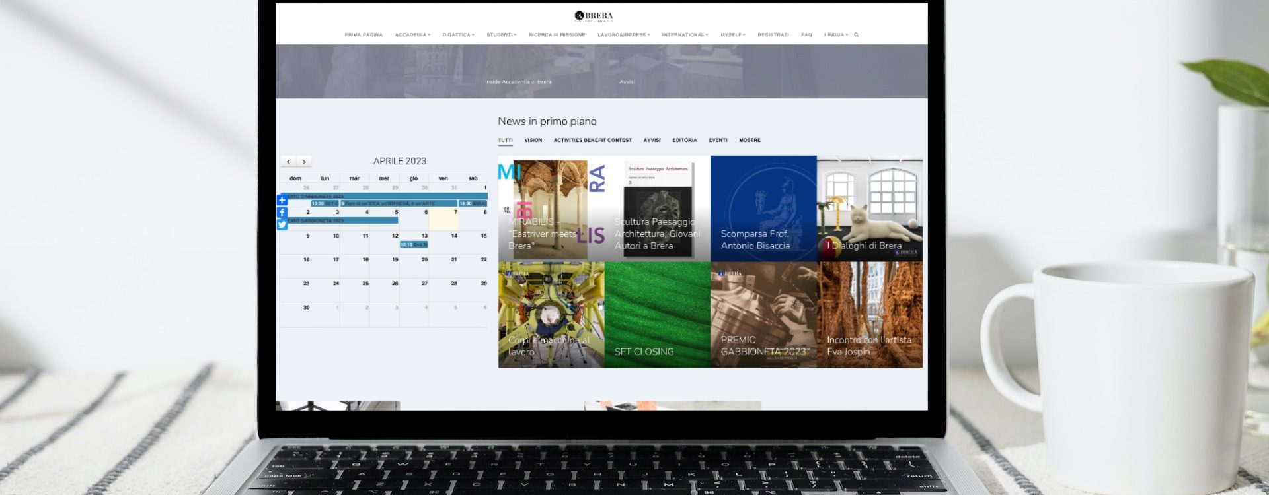Click the News in primo piano heading
The width and height of the screenshot is (1269, 495).
point(547,121)
